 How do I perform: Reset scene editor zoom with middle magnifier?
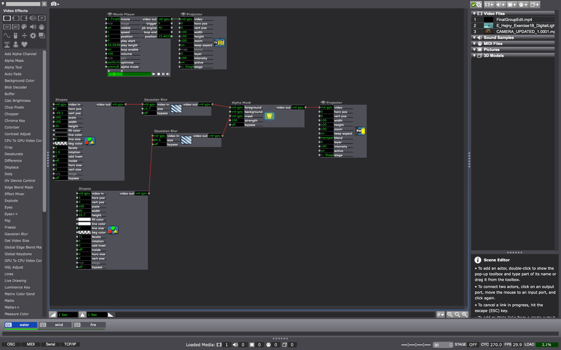[x=457, y=314]
